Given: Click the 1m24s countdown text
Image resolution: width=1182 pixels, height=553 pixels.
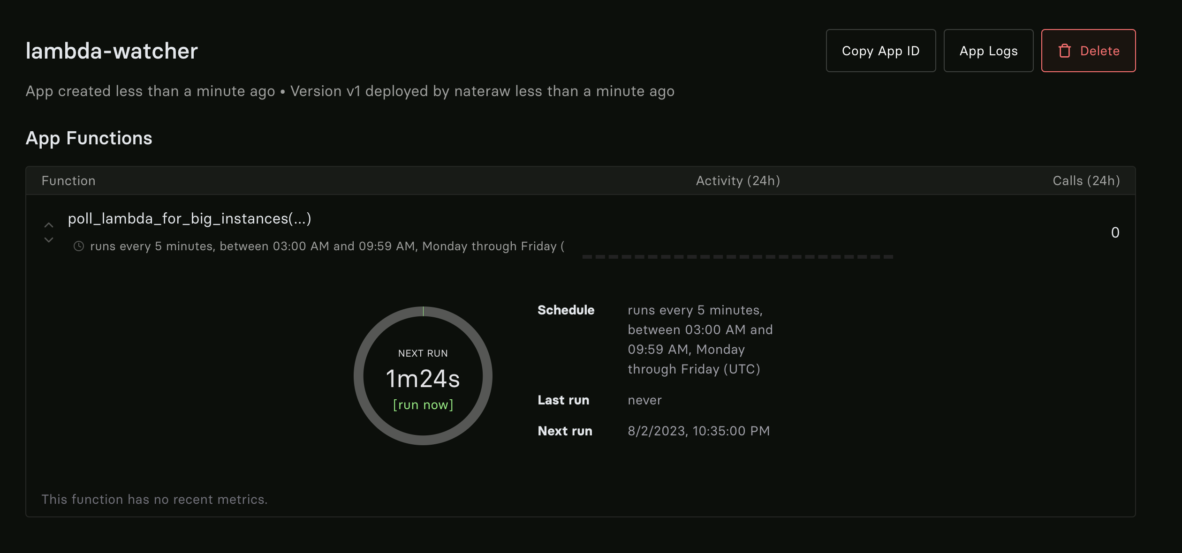Looking at the screenshot, I should (423, 379).
